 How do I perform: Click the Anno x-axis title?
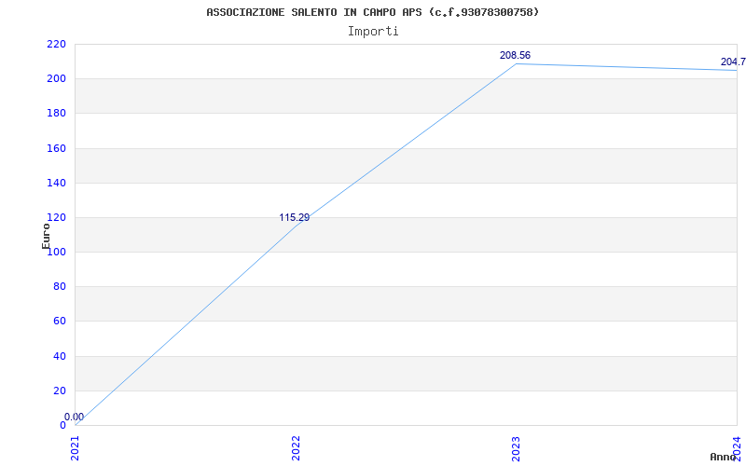click(723, 457)
